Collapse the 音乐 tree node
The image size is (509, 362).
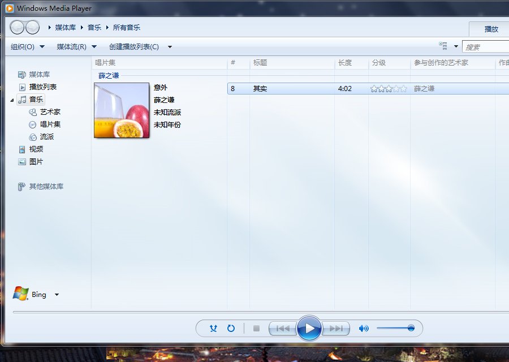[x=10, y=99]
